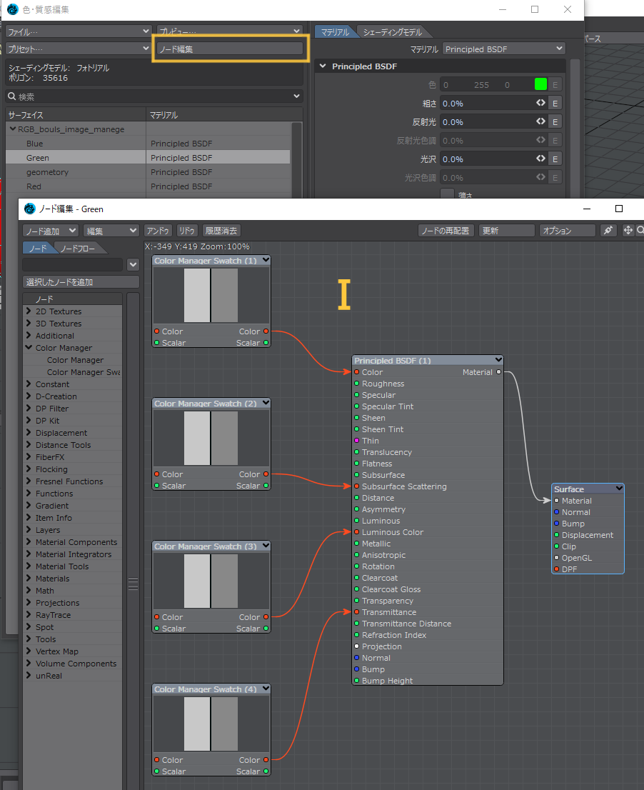Click Color input socket of Color Manager Swatch (3)
The image size is (644, 790).
pos(156,616)
